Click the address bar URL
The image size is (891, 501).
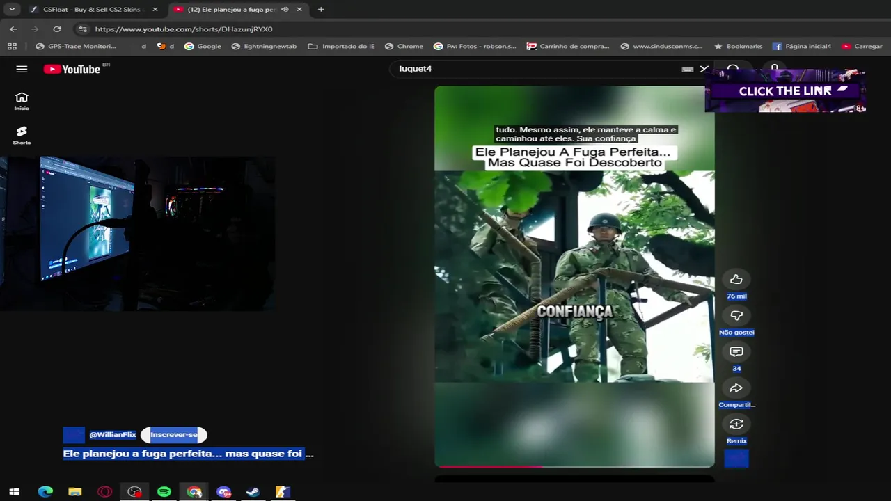point(184,29)
